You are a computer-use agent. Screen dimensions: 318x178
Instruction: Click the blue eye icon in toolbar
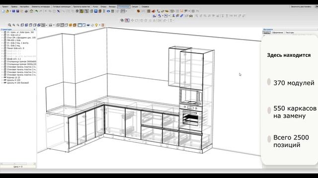click(108, 11)
